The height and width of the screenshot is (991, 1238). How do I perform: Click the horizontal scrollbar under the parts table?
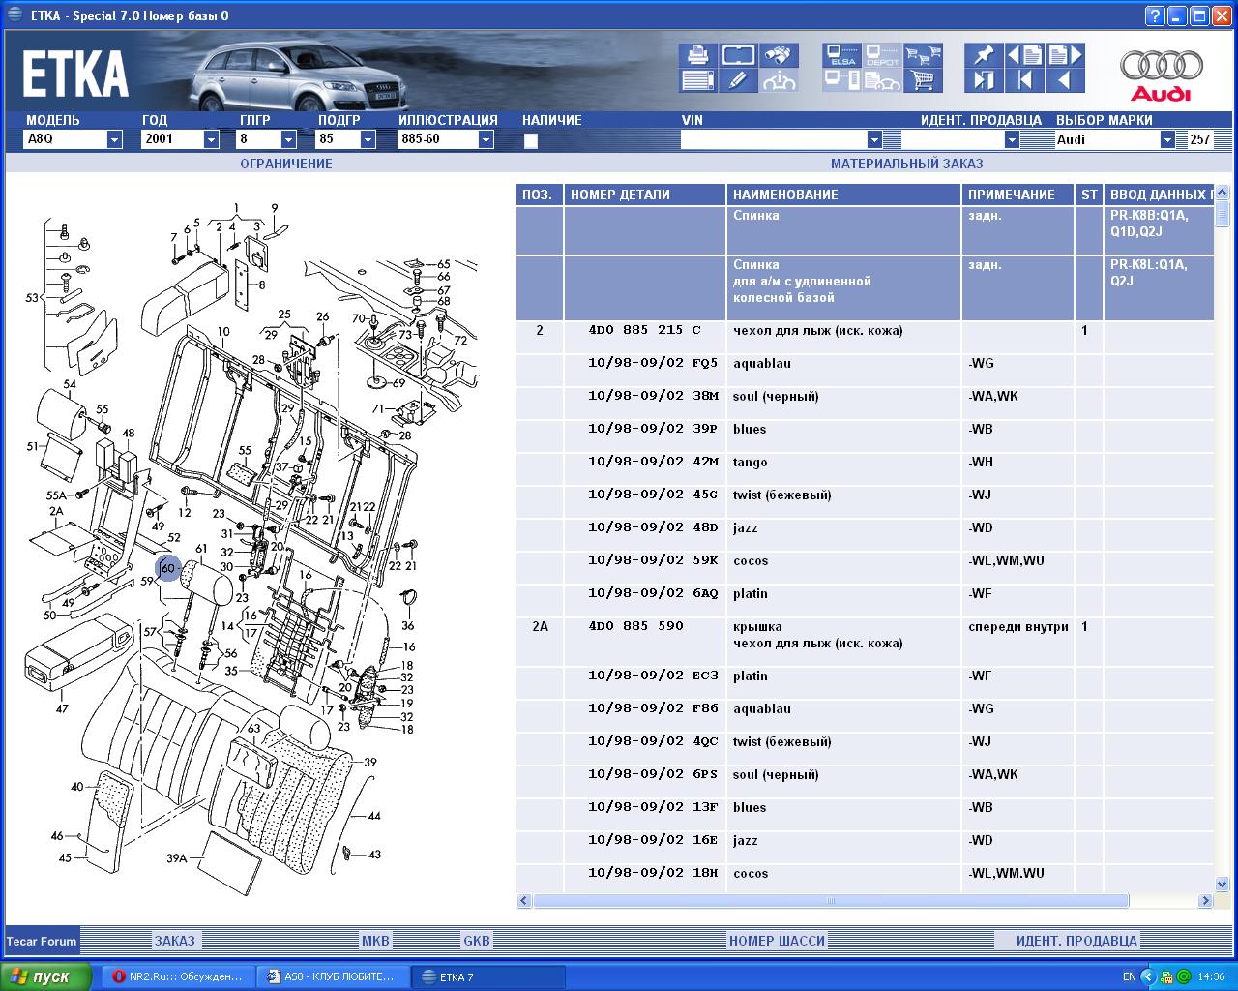830,901
